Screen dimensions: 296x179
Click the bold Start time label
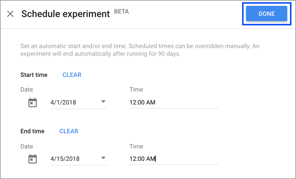pyautogui.click(x=34, y=75)
